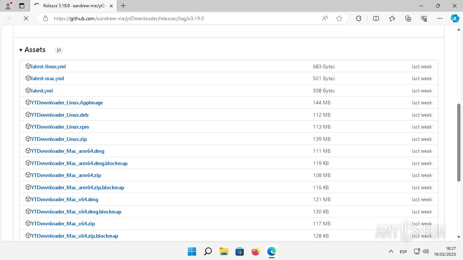Click package icon beside YTDownloader_Linux.deb

click(28, 114)
